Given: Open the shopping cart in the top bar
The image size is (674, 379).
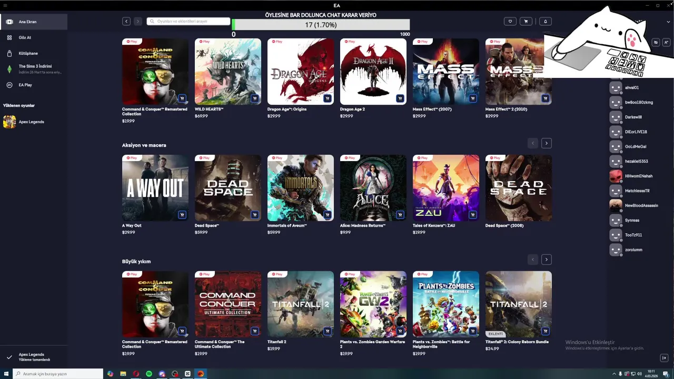Looking at the screenshot, I should pyautogui.click(x=526, y=21).
